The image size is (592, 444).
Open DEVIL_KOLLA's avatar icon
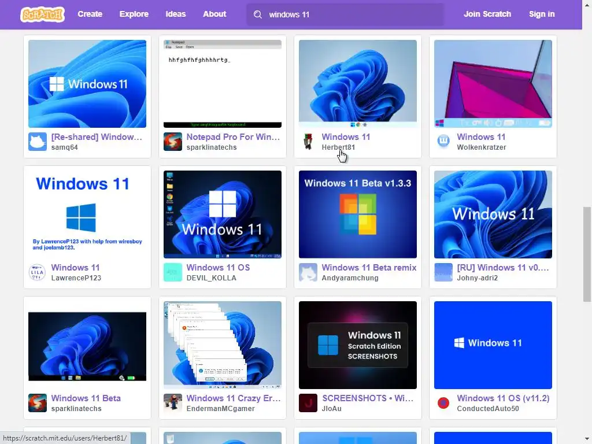coord(172,272)
